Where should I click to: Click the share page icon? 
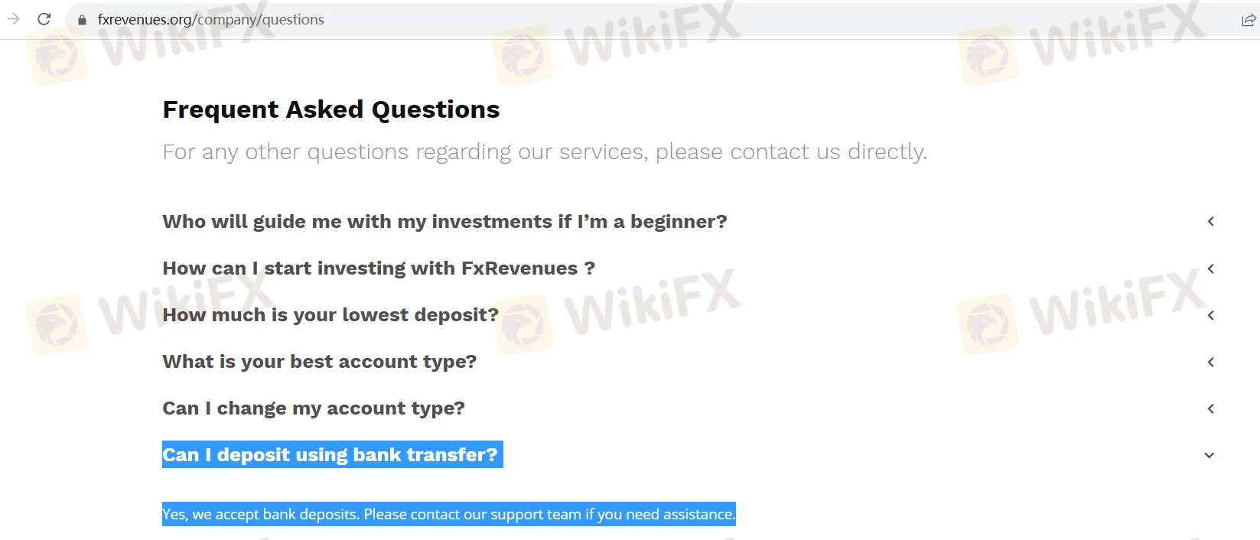[1249, 19]
